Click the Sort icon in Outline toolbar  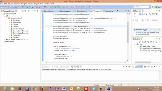[145, 42]
